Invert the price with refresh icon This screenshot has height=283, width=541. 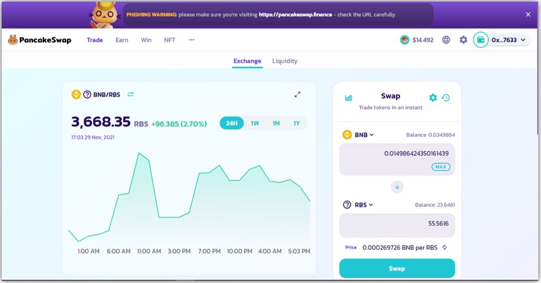(x=445, y=248)
